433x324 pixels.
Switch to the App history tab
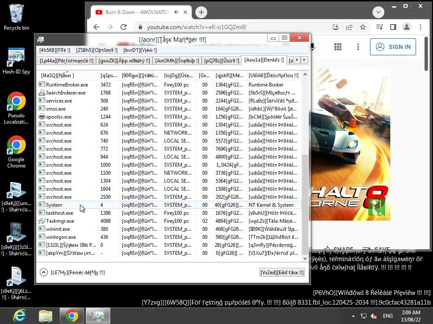pyautogui.click(x=124, y=61)
